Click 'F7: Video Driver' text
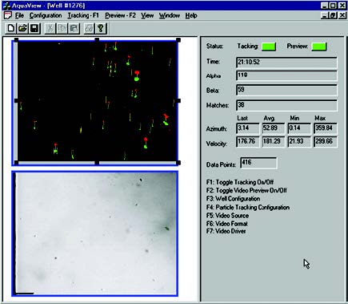This screenshot has height=304, width=348. coord(226,231)
